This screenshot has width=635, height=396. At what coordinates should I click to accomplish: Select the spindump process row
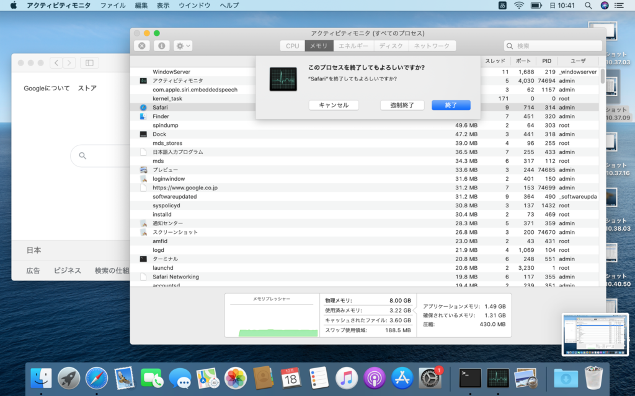[365, 125]
